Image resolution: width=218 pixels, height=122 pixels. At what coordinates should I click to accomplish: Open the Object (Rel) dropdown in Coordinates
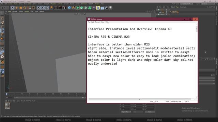coord(126,112)
